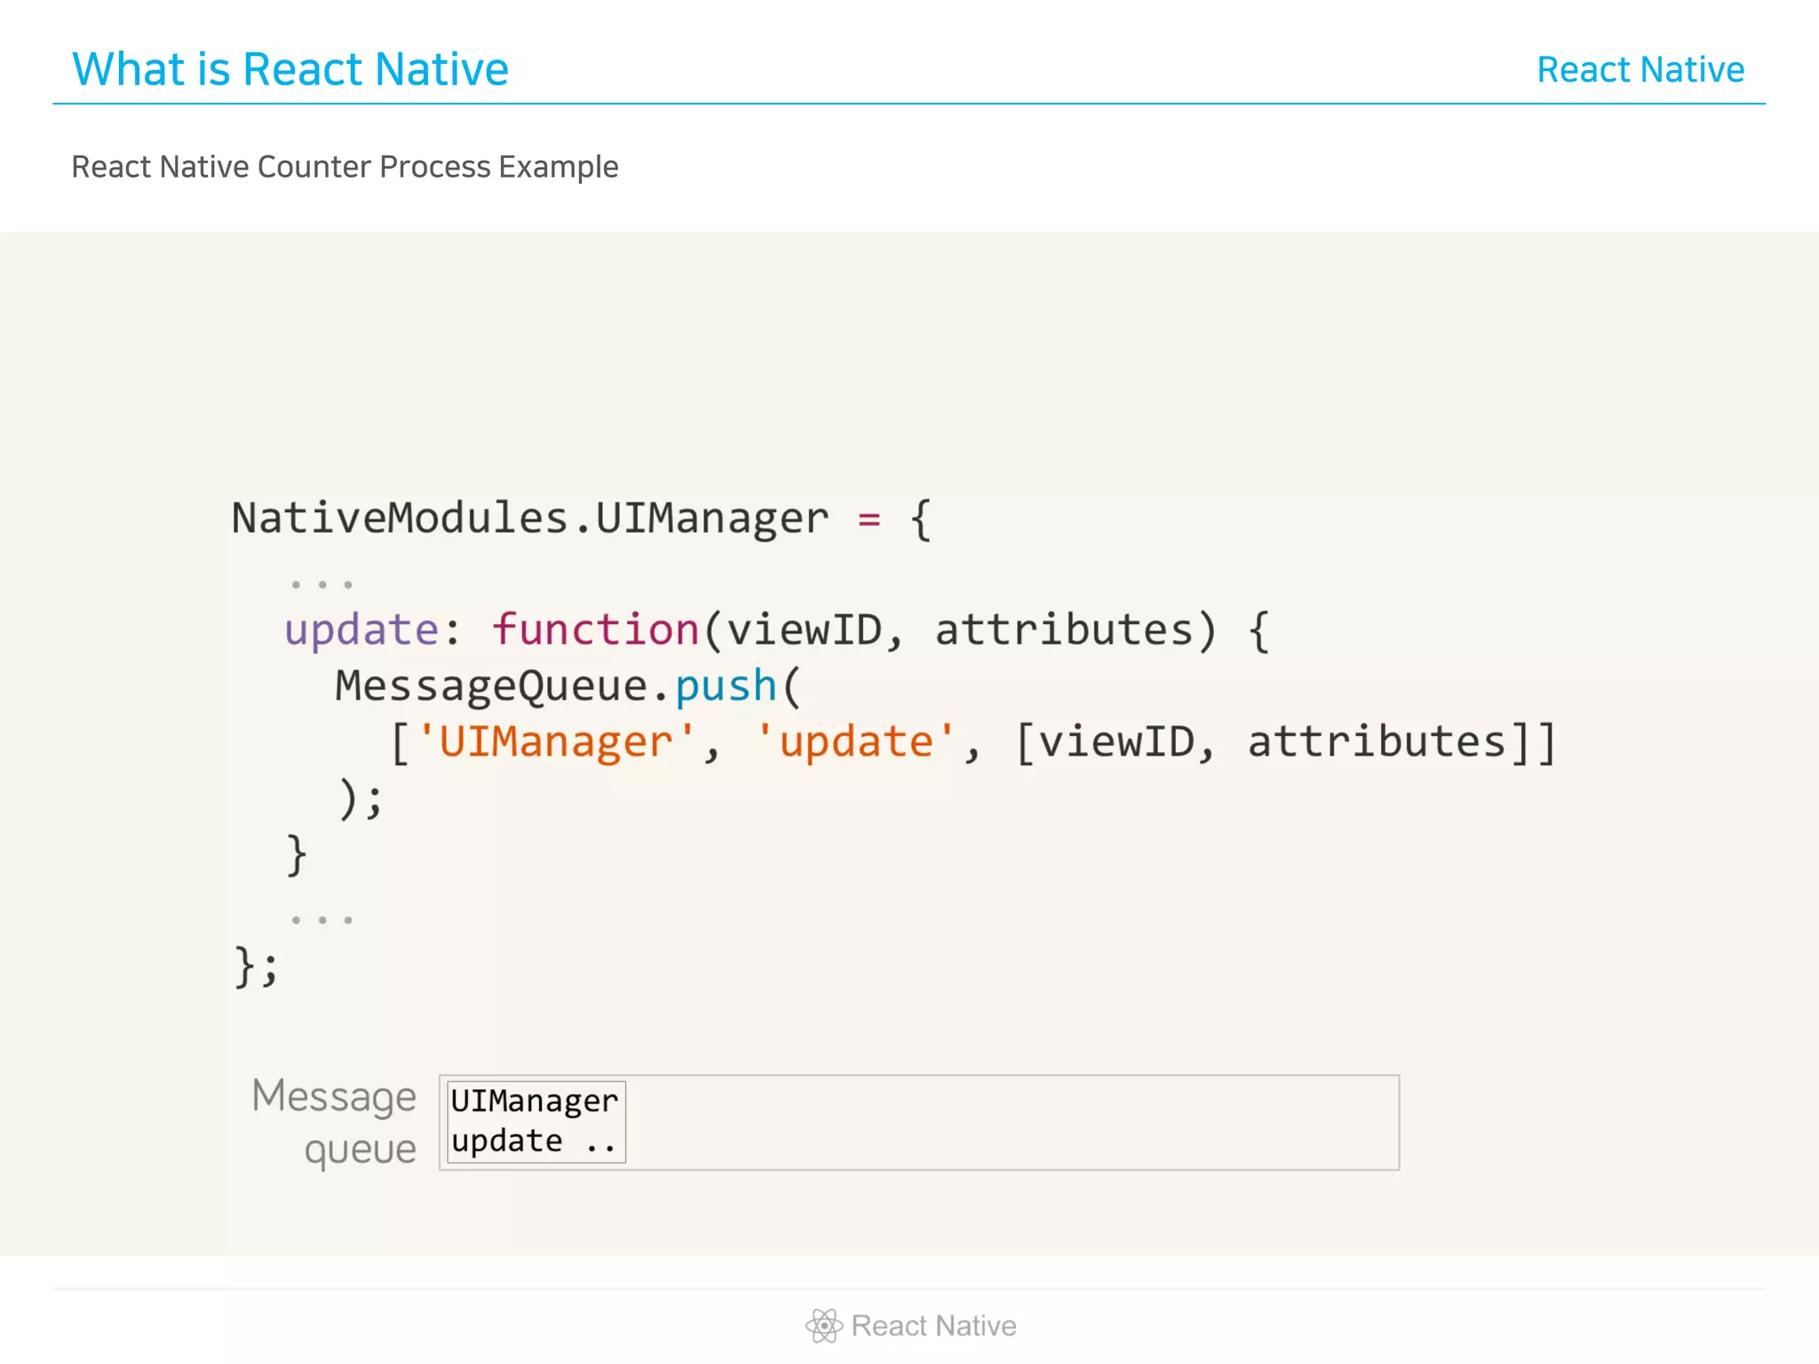This screenshot has height=1364, width=1819.
Task: Click the closing '};' code line
Action: [256, 966]
